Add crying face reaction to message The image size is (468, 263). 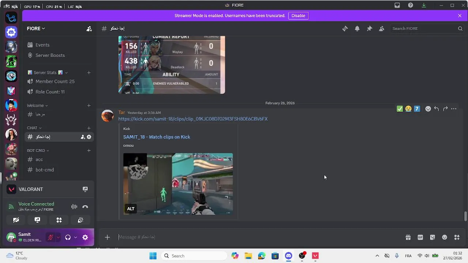pyautogui.click(x=408, y=109)
